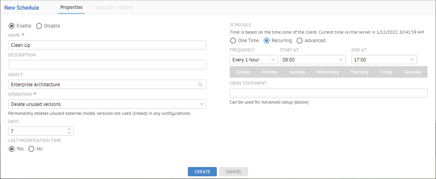
Task: Expand the Frequency dropdown
Action: [x=254, y=60]
